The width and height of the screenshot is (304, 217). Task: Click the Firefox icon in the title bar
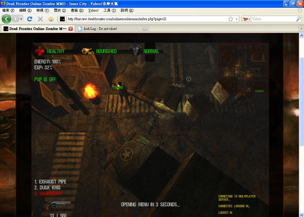3,4
